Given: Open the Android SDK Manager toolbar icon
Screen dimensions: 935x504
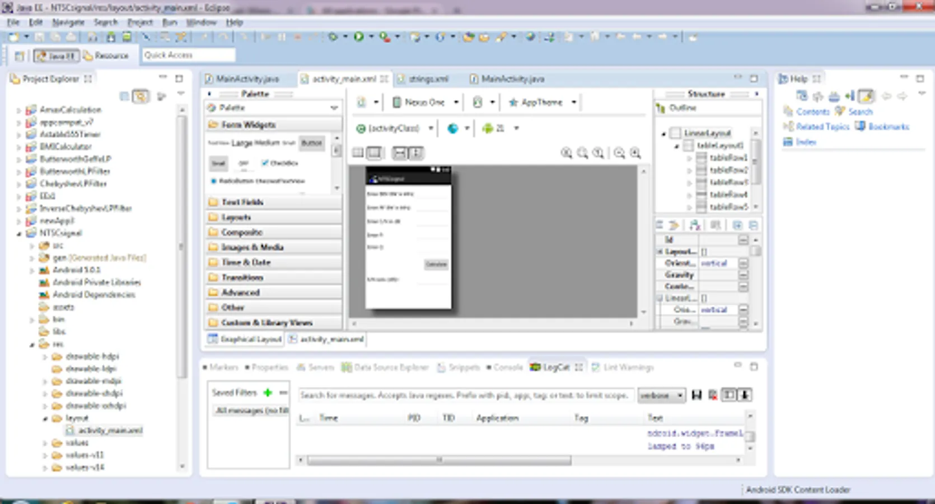Looking at the screenshot, I should click(111, 37).
